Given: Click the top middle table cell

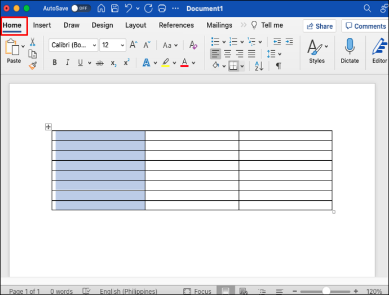Looking at the screenshot, I should point(192,135).
